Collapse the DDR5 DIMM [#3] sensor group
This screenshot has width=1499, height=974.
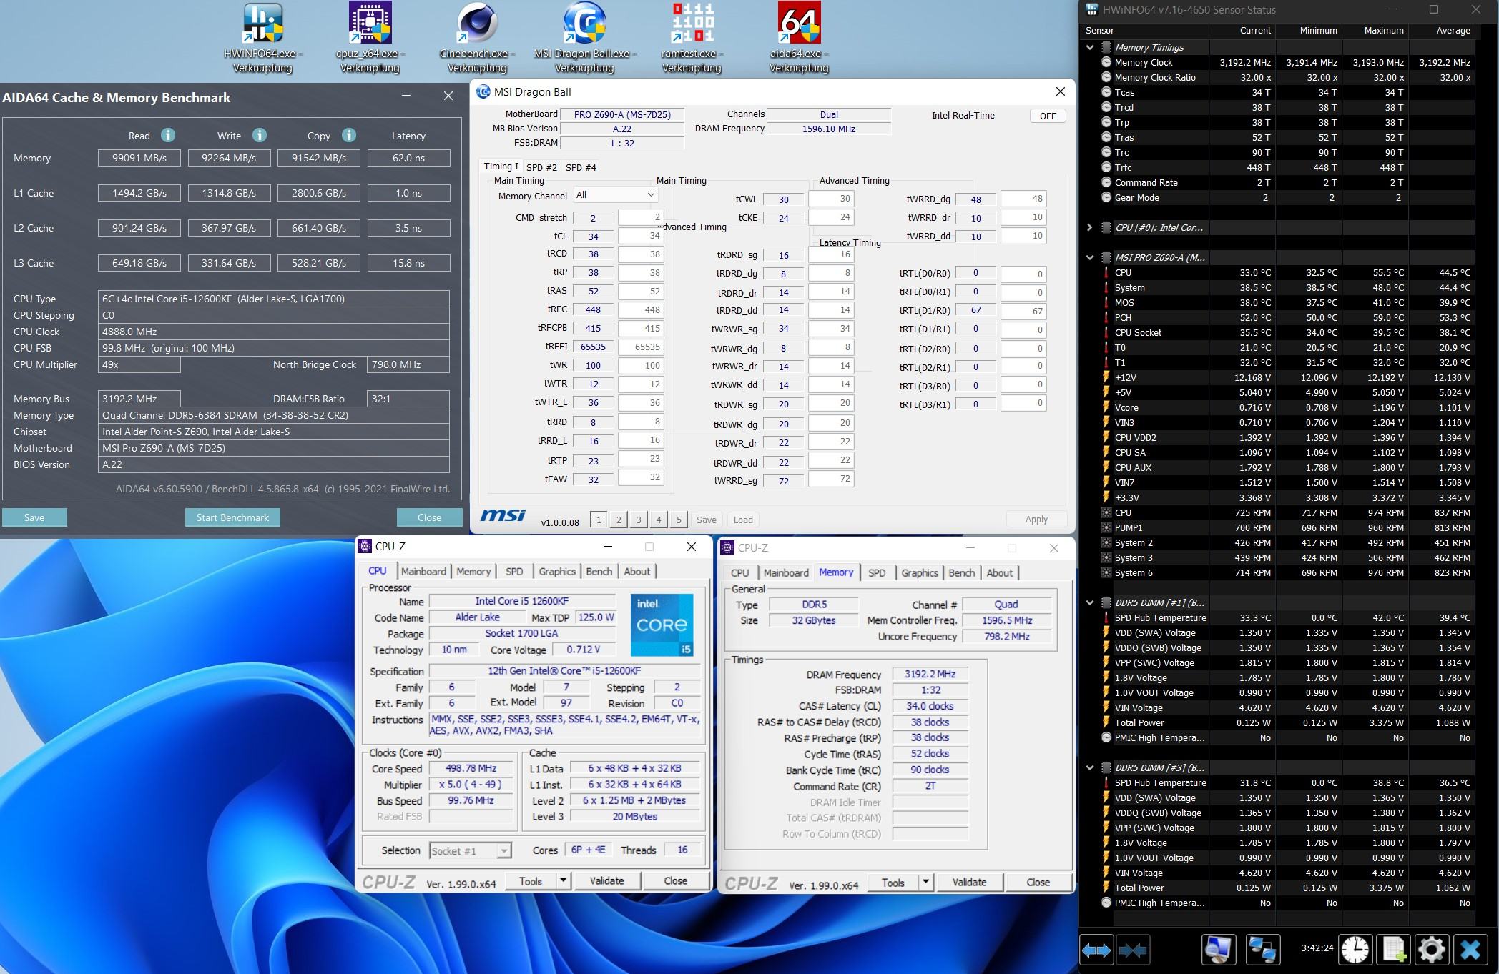click(x=1090, y=767)
